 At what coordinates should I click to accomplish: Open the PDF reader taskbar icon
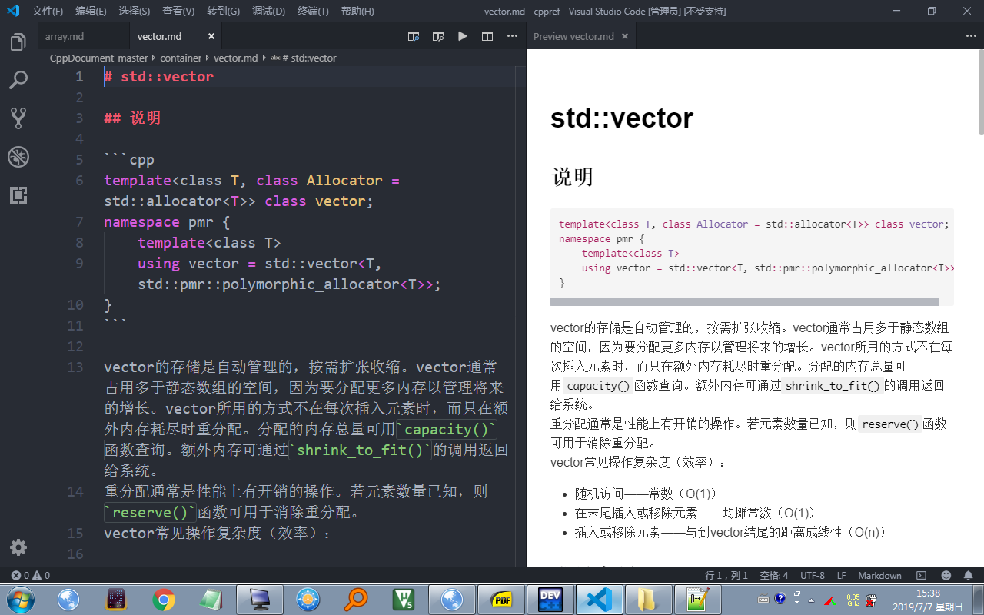500,599
